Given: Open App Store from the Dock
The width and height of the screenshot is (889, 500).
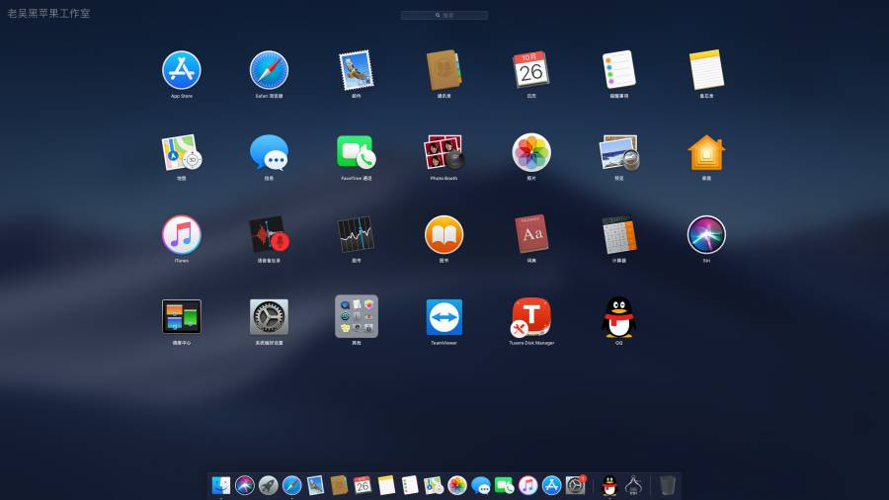Looking at the screenshot, I should pos(551,485).
